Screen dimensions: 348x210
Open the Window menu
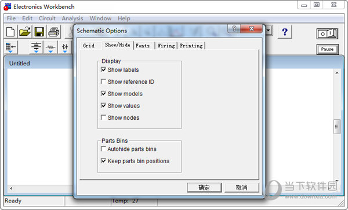[100, 19]
